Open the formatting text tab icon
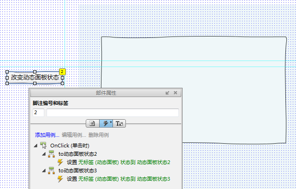The height and width of the screenshot is (189, 296). click(x=119, y=123)
